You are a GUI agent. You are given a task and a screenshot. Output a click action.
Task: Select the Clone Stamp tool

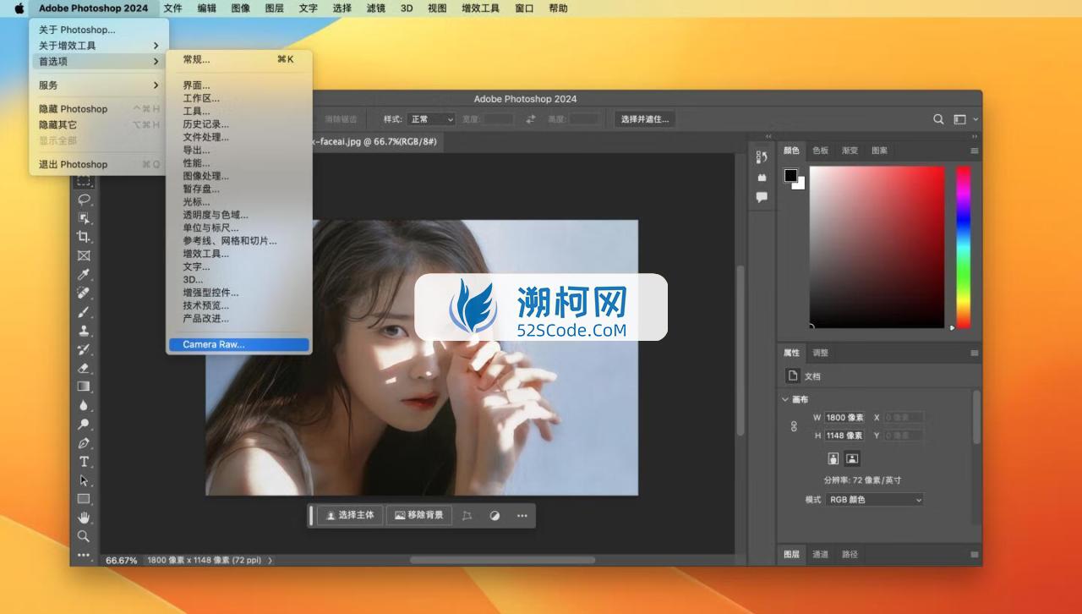point(84,330)
